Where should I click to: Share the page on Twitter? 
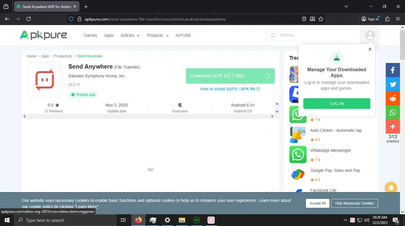pyautogui.click(x=393, y=84)
